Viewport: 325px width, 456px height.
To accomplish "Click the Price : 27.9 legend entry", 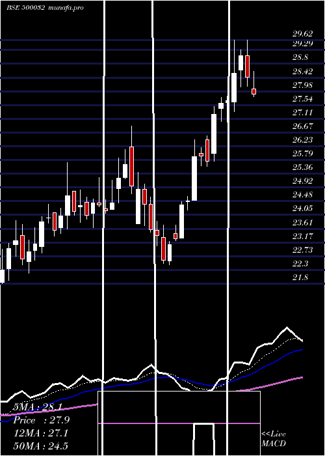I will (42, 420).
